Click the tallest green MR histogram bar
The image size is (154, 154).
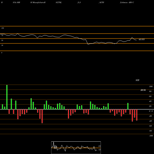click(x=7, y=97)
